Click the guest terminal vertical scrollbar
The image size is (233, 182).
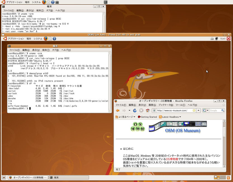(110, 82)
